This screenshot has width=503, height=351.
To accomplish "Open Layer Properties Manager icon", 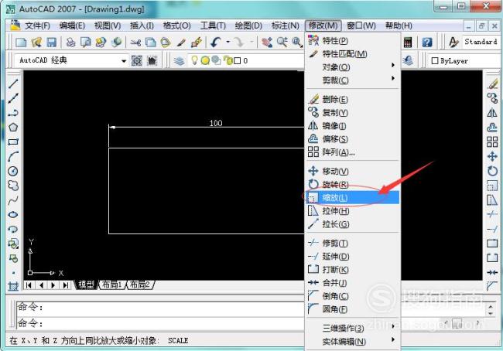I will click(x=179, y=60).
